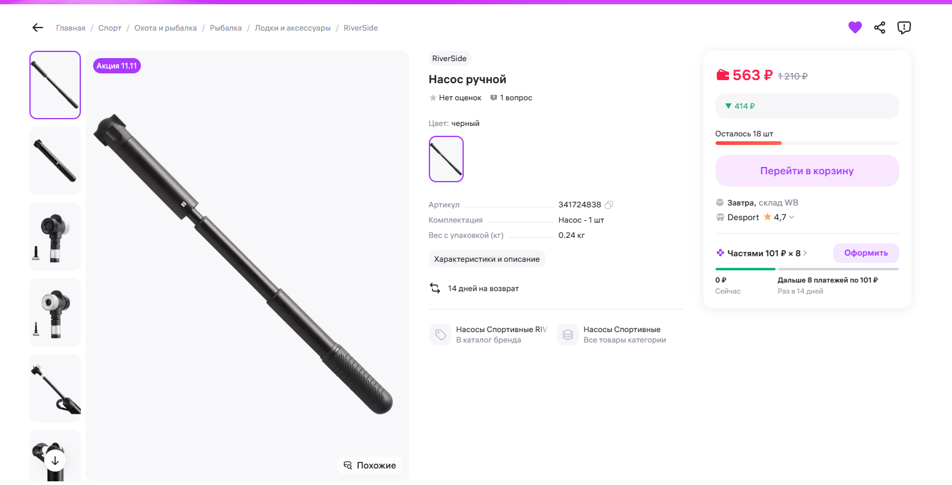
Task: Click Перейти в корзину button
Action: coord(806,171)
